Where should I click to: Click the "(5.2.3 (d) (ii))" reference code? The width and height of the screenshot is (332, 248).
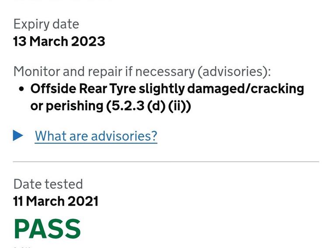click(149, 106)
